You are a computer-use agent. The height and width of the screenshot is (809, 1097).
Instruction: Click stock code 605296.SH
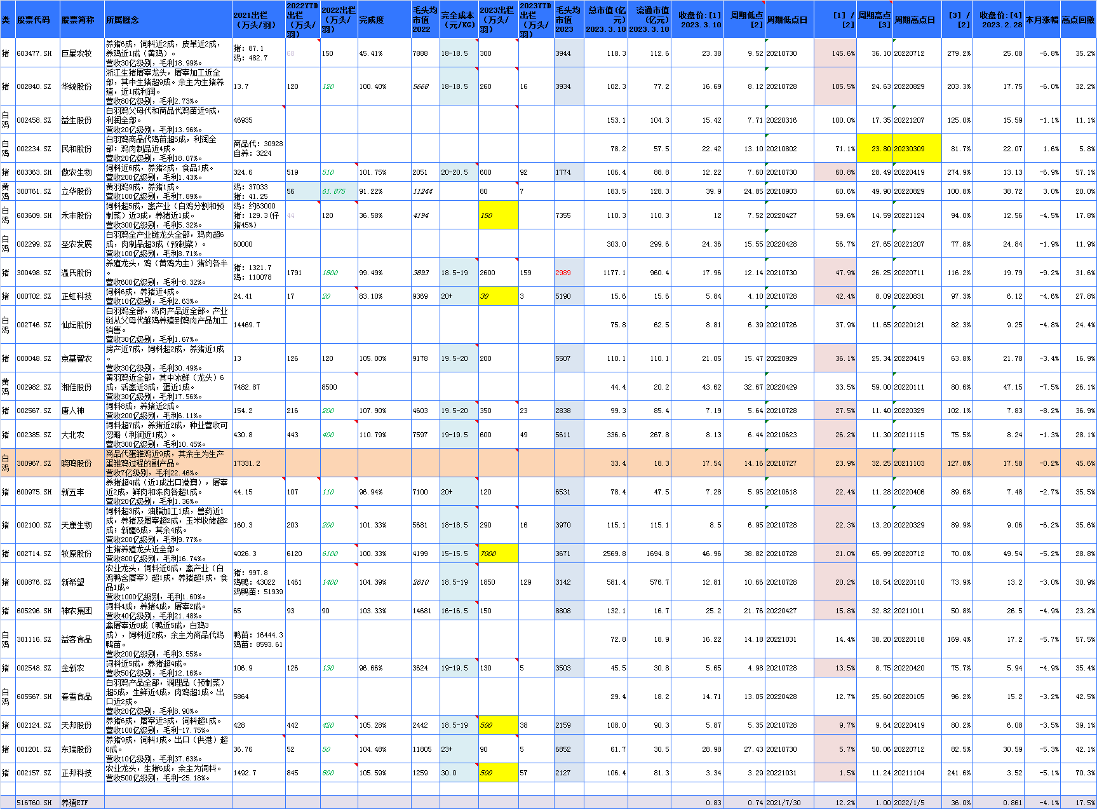pyautogui.click(x=34, y=611)
